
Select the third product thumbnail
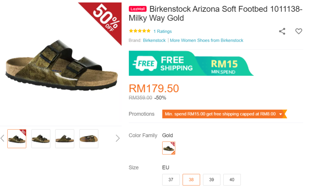tap(65, 139)
